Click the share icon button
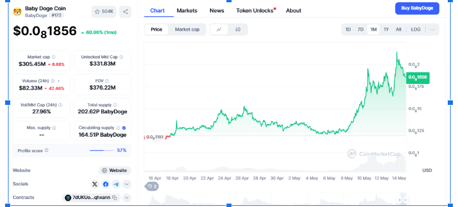 125,12
